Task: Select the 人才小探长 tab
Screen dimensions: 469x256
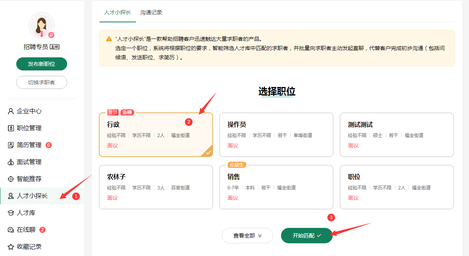Action: click(118, 12)
